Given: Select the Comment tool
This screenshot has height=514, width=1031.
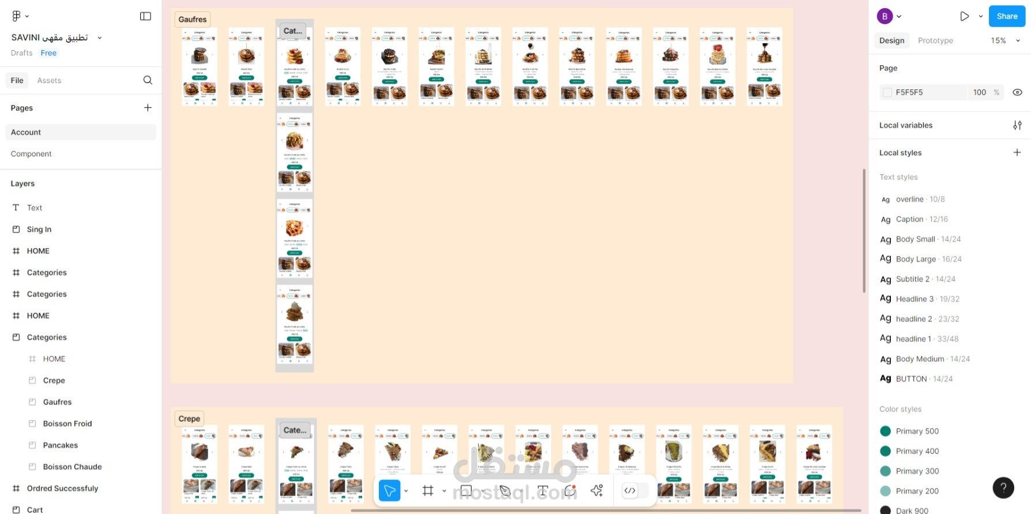Looking at the screenshot, I should coord(570,491).
